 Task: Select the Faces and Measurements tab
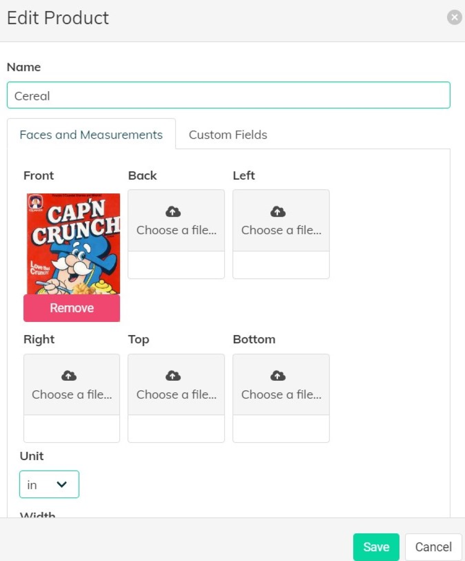pos(91,135)
